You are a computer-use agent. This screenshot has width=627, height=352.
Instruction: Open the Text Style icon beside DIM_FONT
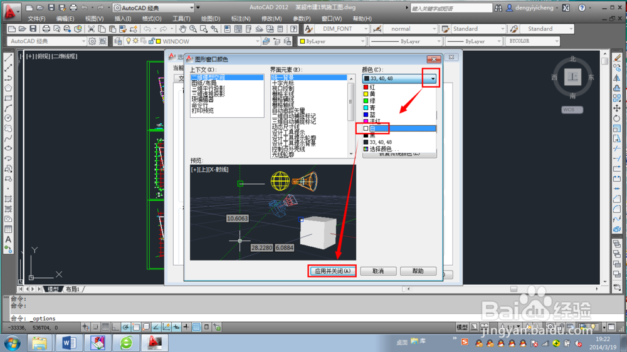point(308,29)
